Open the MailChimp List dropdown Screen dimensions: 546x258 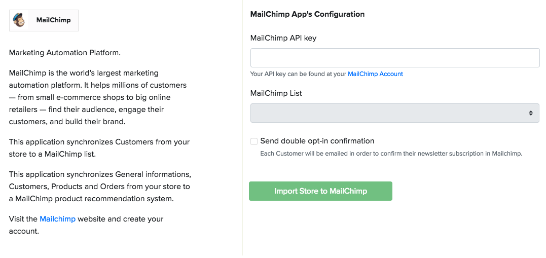coord(395,113)
